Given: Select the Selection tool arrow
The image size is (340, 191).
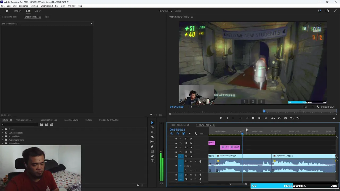Looking at the screenshot, I should pyautogui.click(x=152, y=123).
